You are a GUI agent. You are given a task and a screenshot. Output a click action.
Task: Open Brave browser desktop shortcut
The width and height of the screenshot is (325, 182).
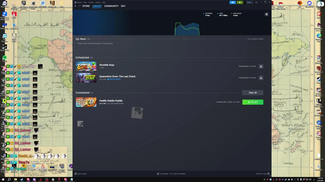coord(319,14)
